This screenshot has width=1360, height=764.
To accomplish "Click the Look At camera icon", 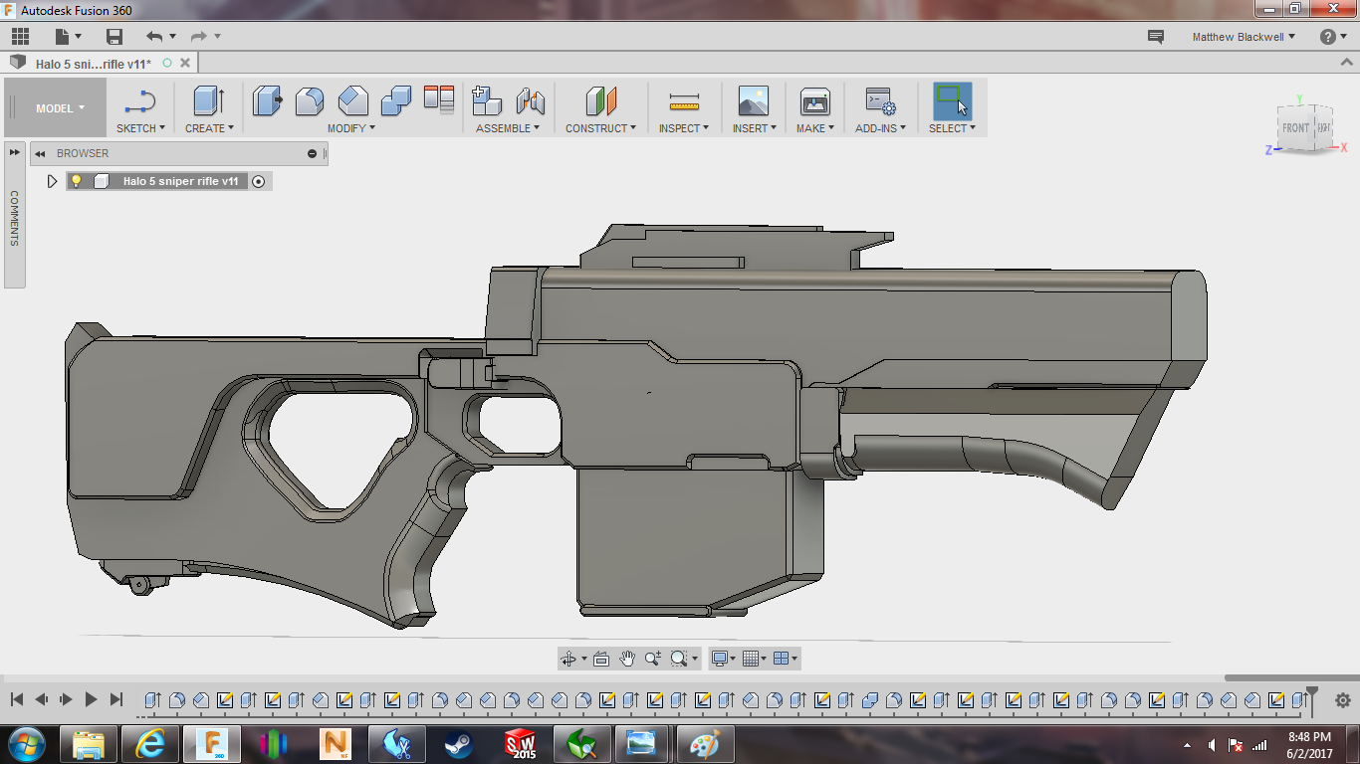I will (600, 659).
